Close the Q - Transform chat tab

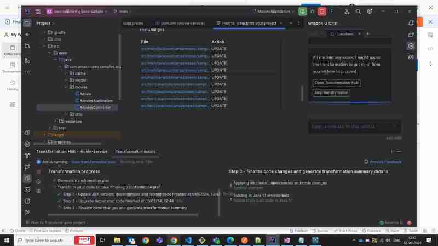[x=360, y=34]
